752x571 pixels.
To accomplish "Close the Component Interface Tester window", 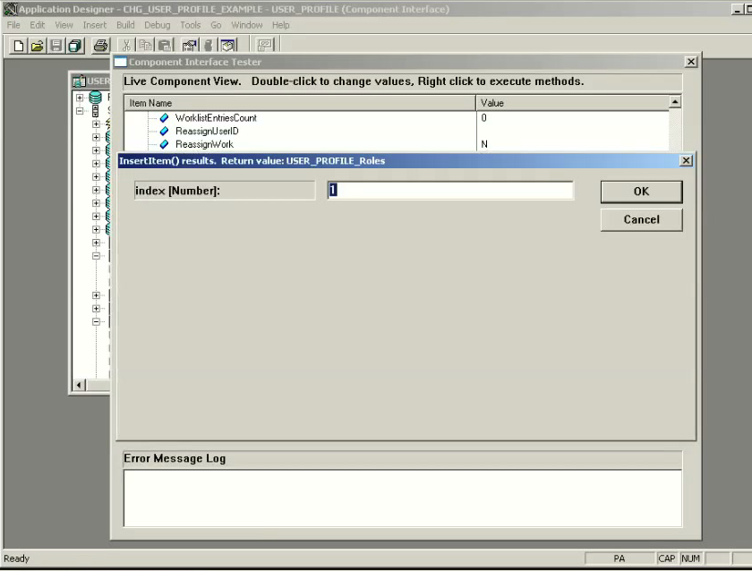I will click(690, 62).
